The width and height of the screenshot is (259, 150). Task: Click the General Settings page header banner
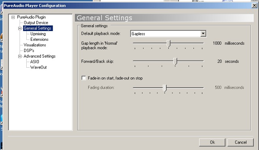[x=164, y=18]
